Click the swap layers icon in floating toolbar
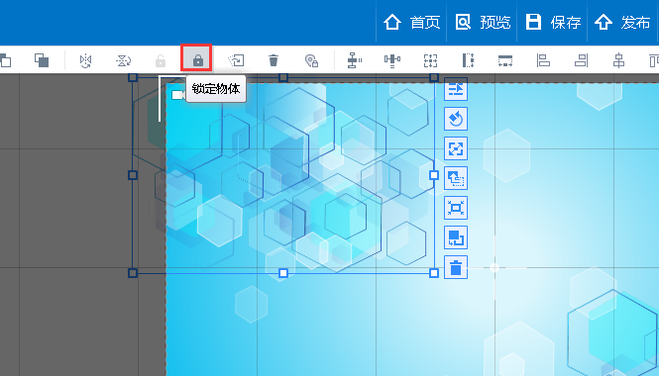Viewport: 659px width, 376px height. [x=456, y=237]
